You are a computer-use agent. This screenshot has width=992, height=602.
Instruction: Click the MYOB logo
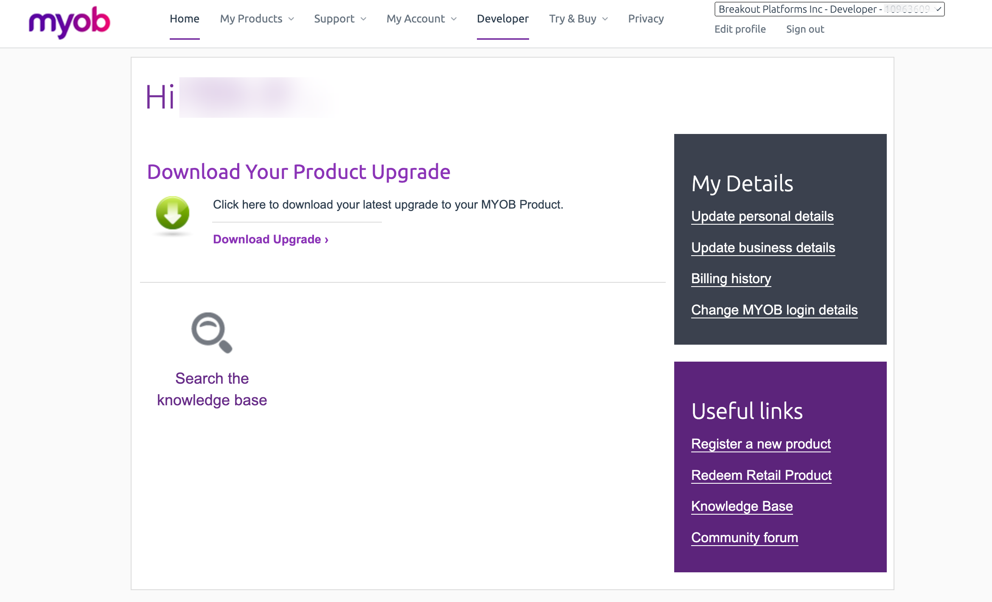click(x=69, y=22)
